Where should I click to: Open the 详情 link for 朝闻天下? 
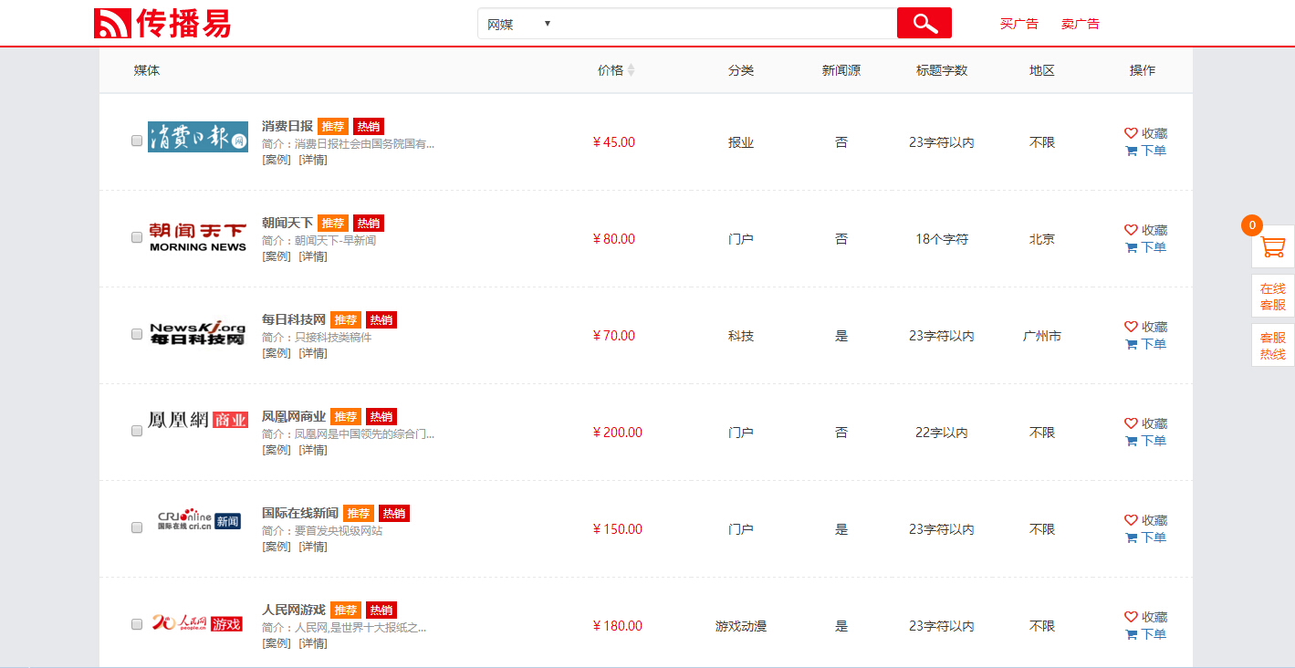(x=313, y=256)
